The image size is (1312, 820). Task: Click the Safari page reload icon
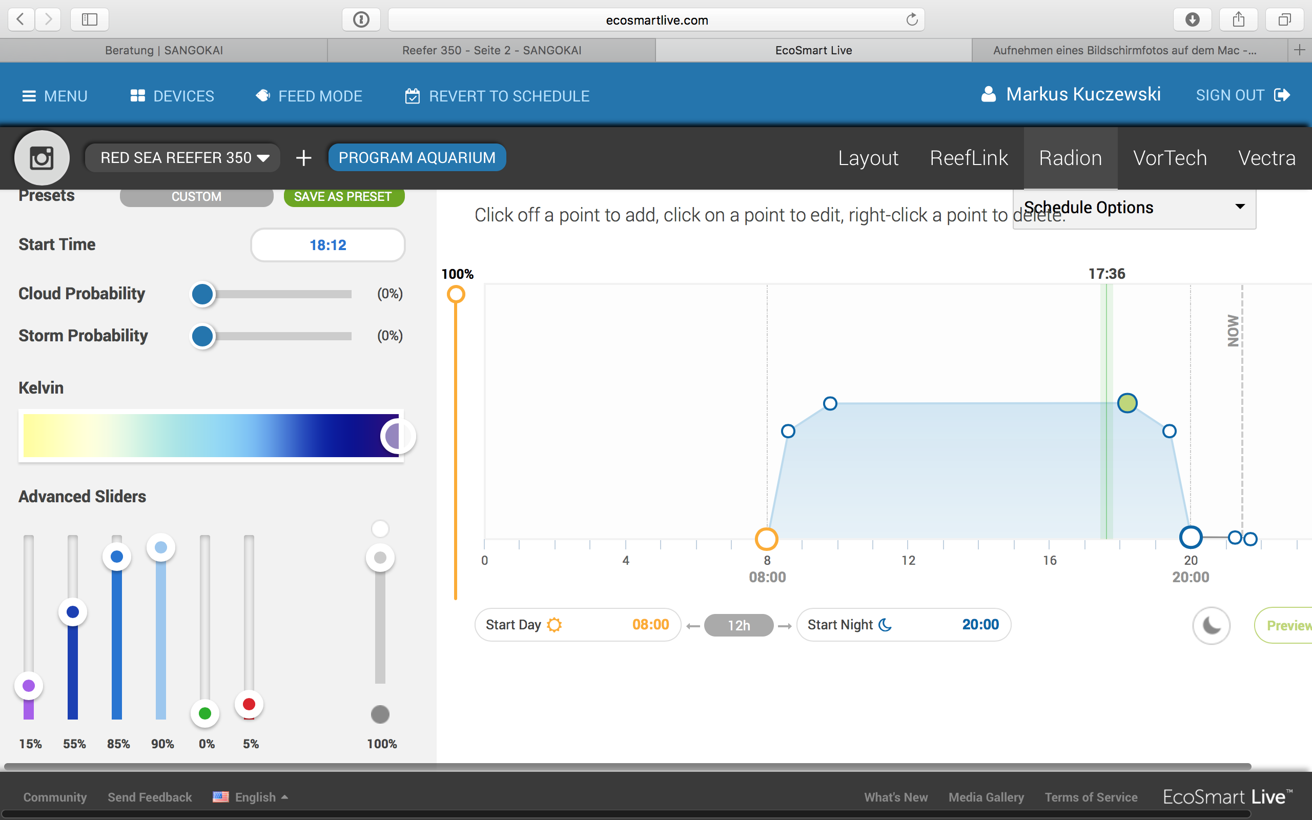point(911,20)
